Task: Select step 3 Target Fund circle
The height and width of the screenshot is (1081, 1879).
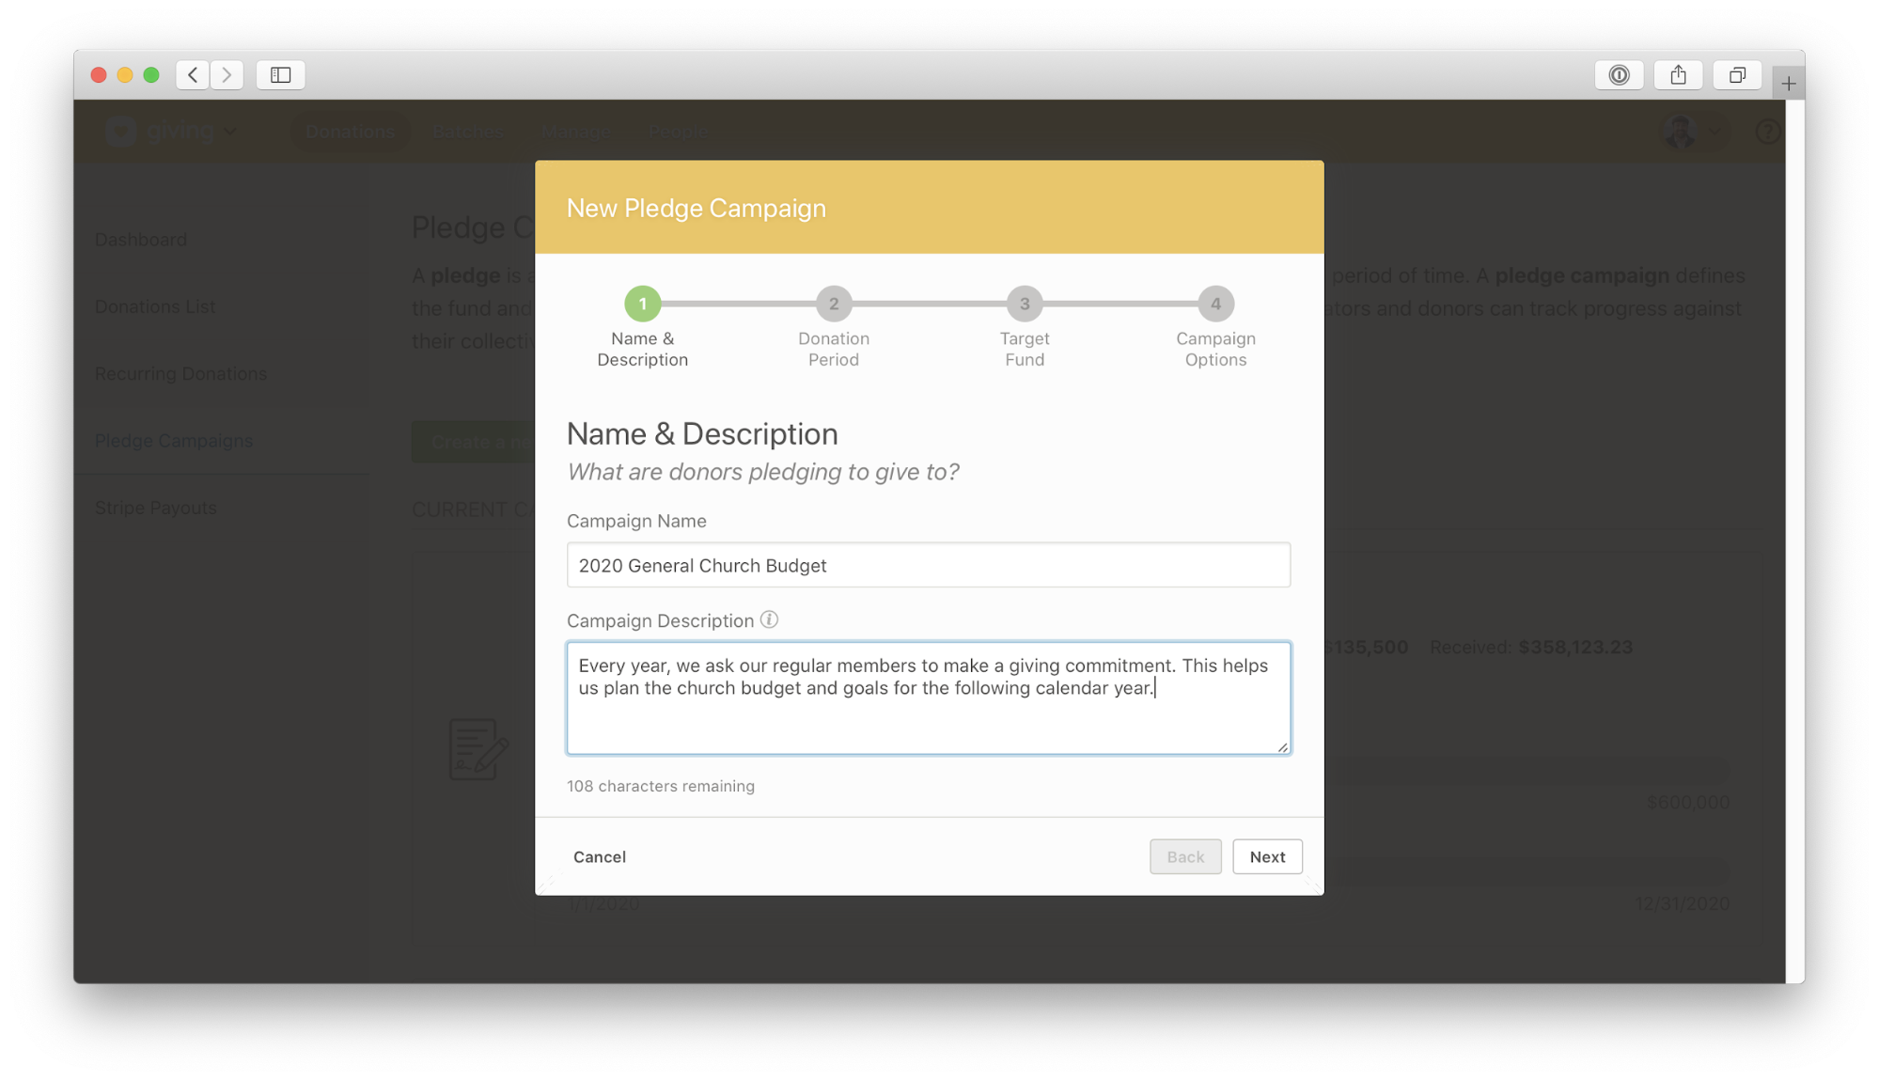Action: pyautogui.click(x=1025, y=304)
